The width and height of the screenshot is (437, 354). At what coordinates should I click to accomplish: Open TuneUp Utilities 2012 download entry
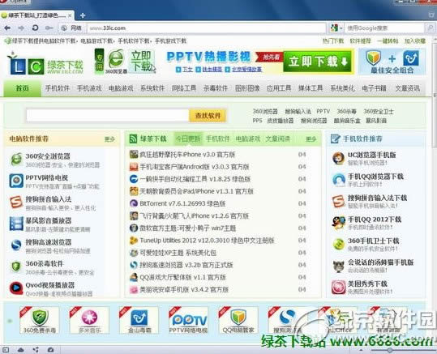click(207, 241)
